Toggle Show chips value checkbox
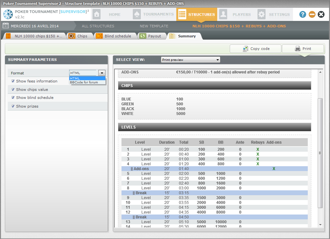The height and width of the screenshot is (239, 330). click(x=13, y=90)
